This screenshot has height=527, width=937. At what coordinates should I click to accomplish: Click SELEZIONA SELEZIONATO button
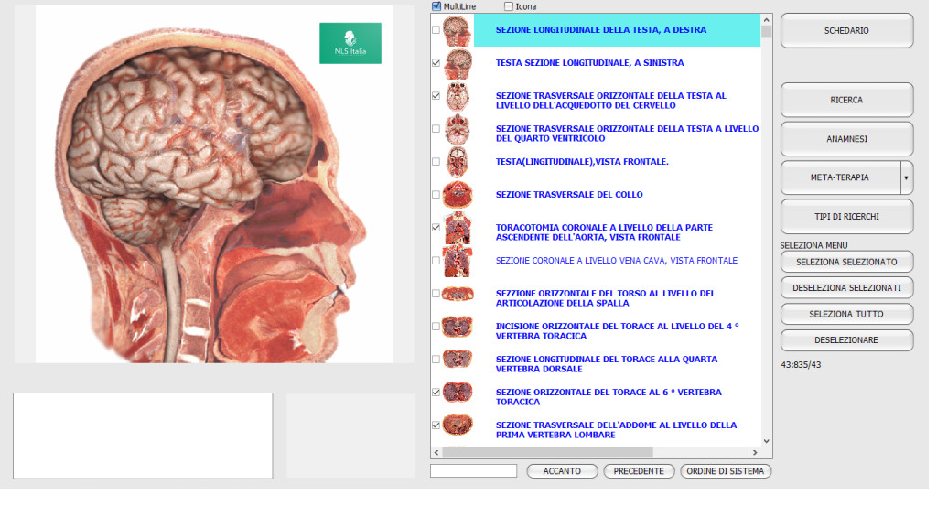(846, 262)
